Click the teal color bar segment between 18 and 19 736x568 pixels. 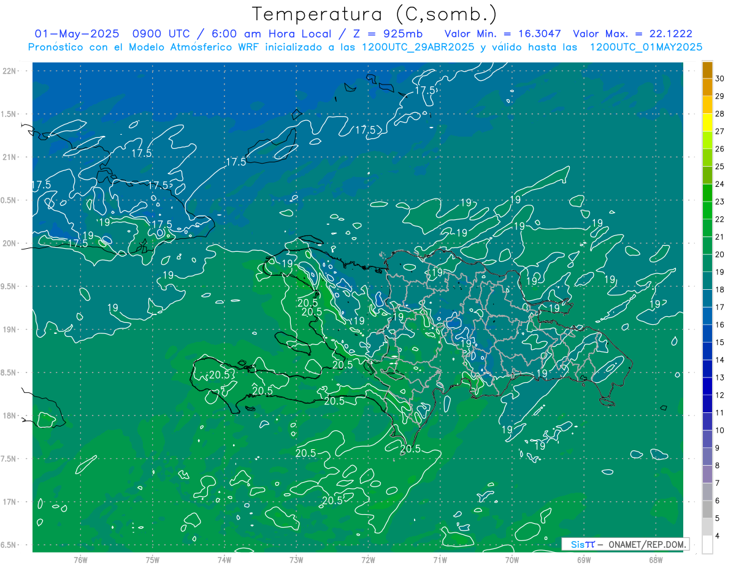point(707,281)
